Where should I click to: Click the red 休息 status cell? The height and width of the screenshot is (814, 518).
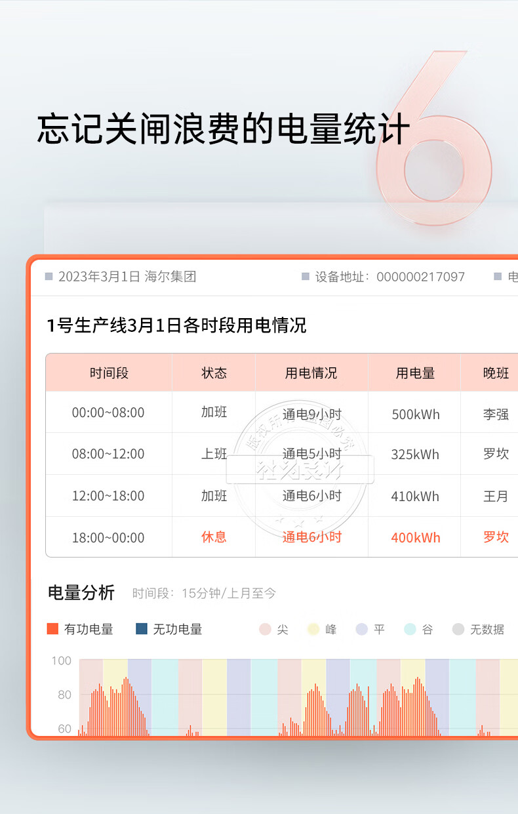(x=214, y=537)
